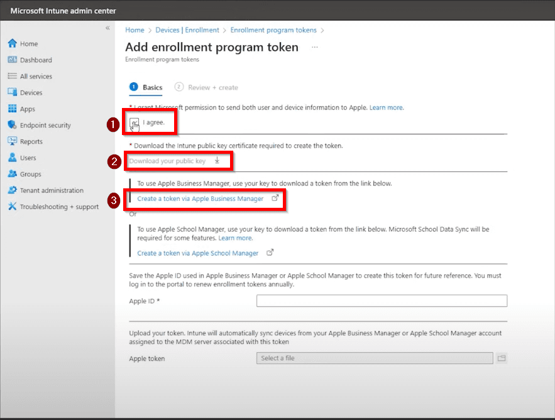
Task: Collapse the left navigation pane
Action: [x=107, y=28]
